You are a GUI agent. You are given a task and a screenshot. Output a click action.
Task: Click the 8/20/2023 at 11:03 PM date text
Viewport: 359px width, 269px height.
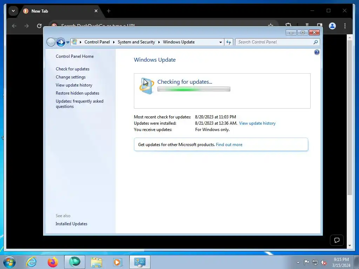pyautogui.click(x=216, y=117)
